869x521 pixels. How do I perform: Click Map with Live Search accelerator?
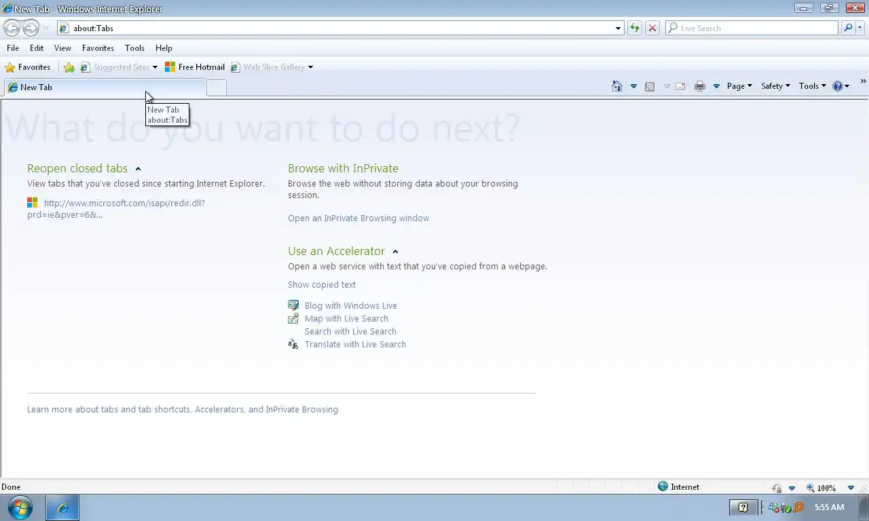(346, 319)
